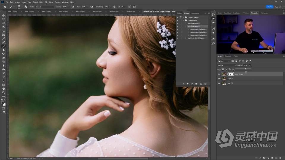
Task: Click the layer opacity slider handle
Action: [x=246, y=69]
